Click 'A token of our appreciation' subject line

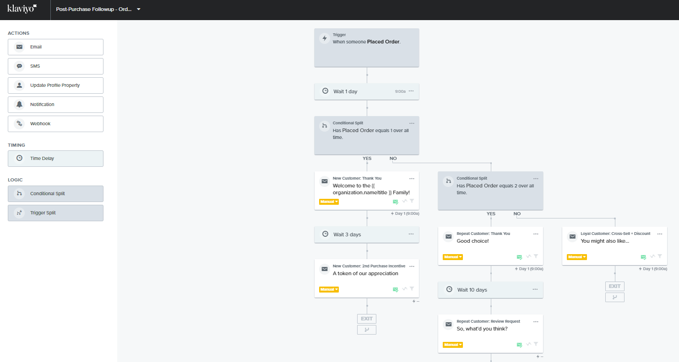click(365, 273)
